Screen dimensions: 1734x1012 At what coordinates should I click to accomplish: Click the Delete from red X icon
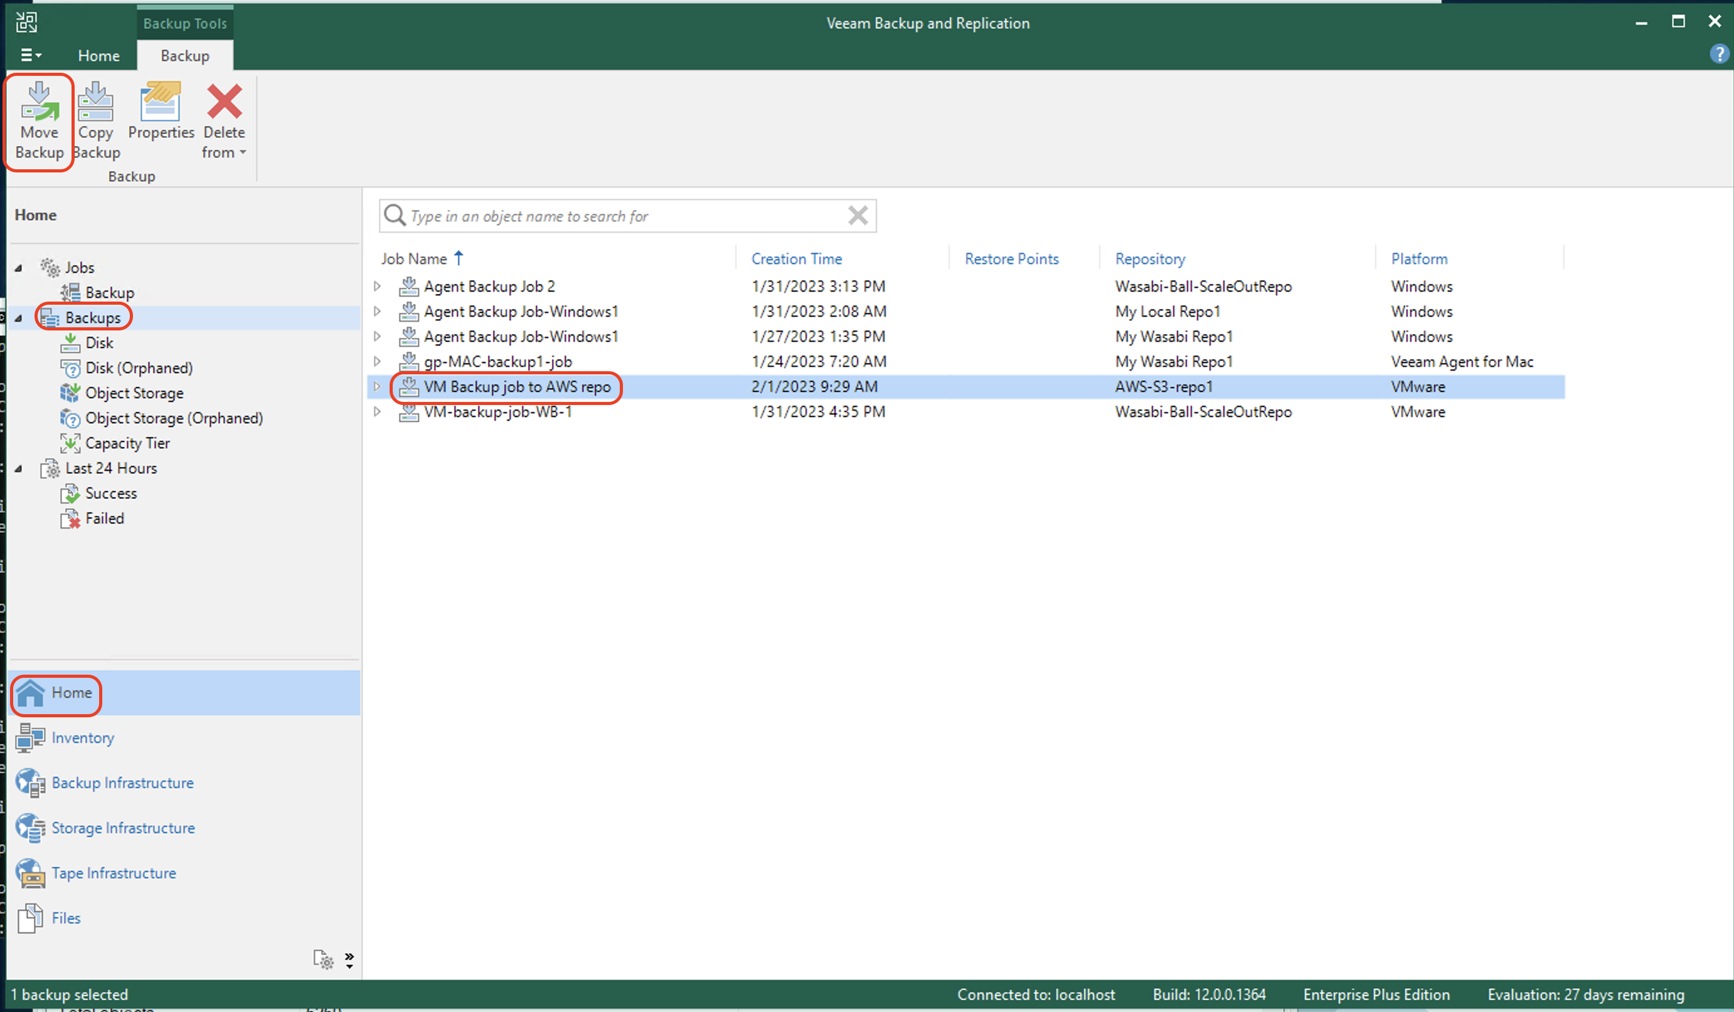[225, 101]
